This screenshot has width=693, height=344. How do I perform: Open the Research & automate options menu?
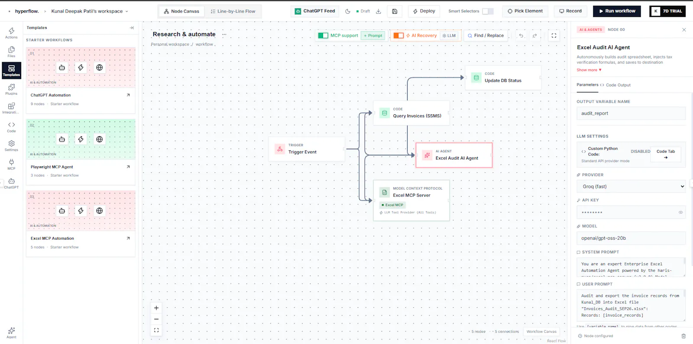224,34
